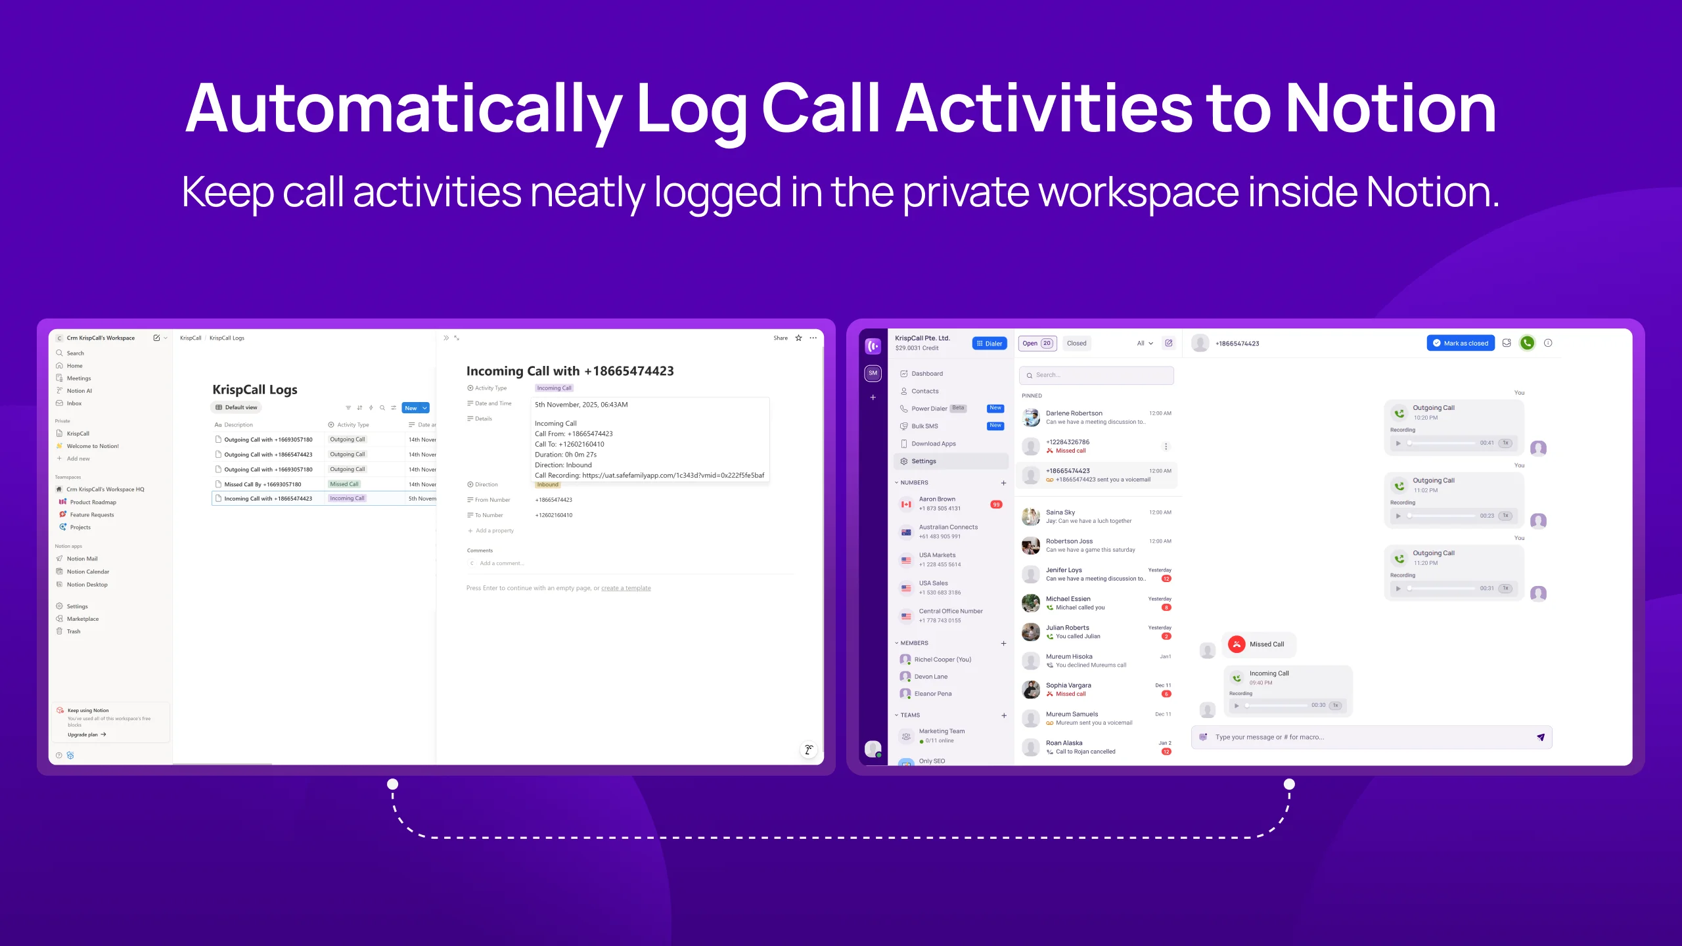Image resolution: width=1682 pixels, height=946 pixels.
Task: Add a member with the MEMBERS plus button
Action: click(x=1003, y=643)
